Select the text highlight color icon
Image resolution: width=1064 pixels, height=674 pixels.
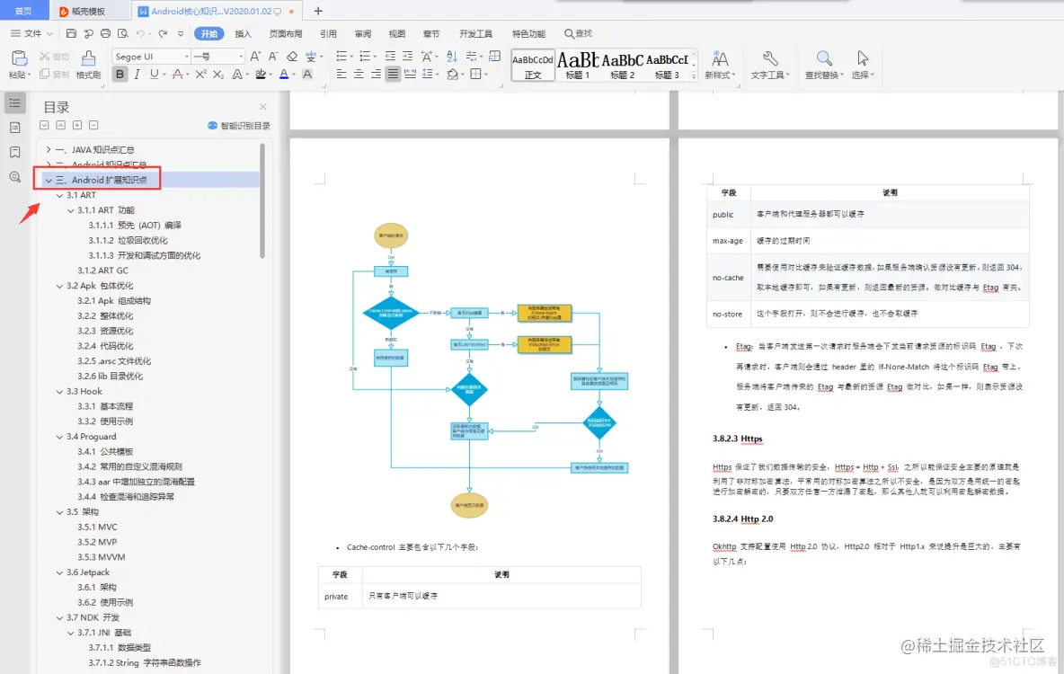(x=262, y=75)
